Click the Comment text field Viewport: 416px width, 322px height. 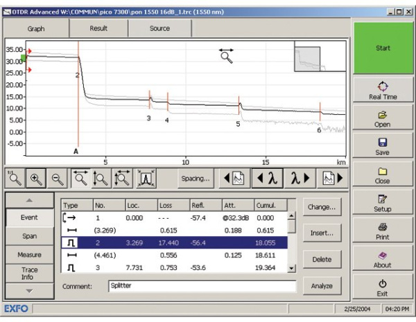[x=201, y=285]
